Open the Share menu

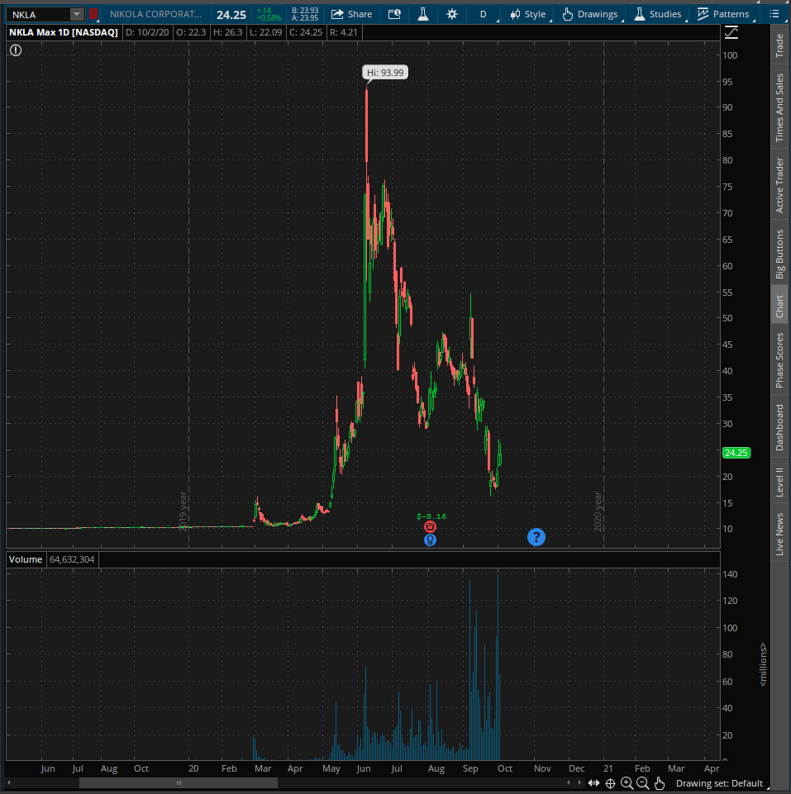351,14
